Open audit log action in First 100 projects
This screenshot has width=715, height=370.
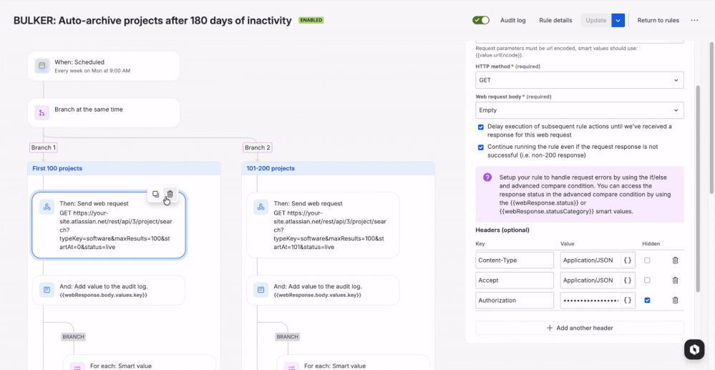coord(109,290)
